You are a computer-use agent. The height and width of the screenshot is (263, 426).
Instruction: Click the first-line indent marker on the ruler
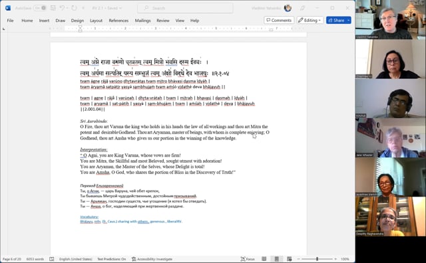(x=80, y=27)
